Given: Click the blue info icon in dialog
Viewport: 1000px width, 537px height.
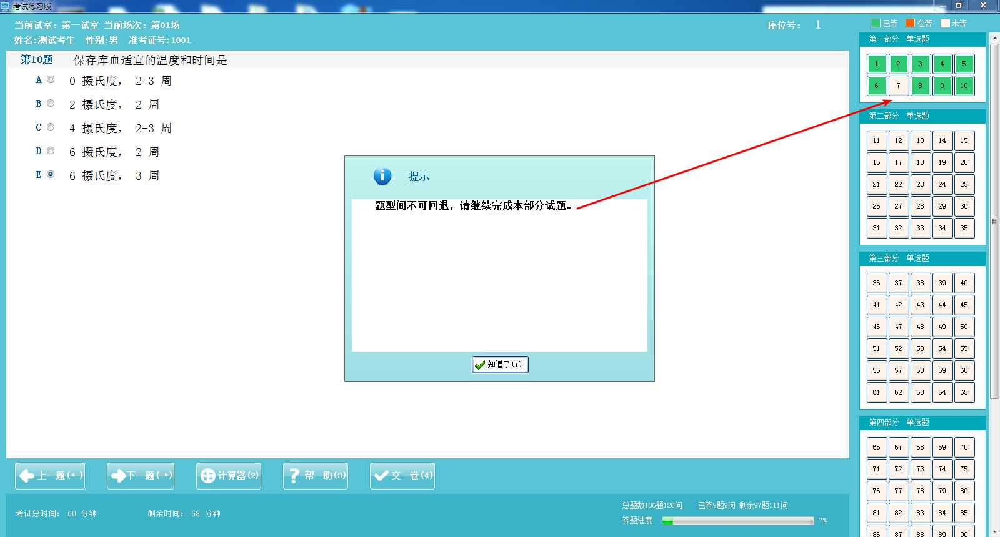Looking at the screenshot, I should [x=382, y=176].
